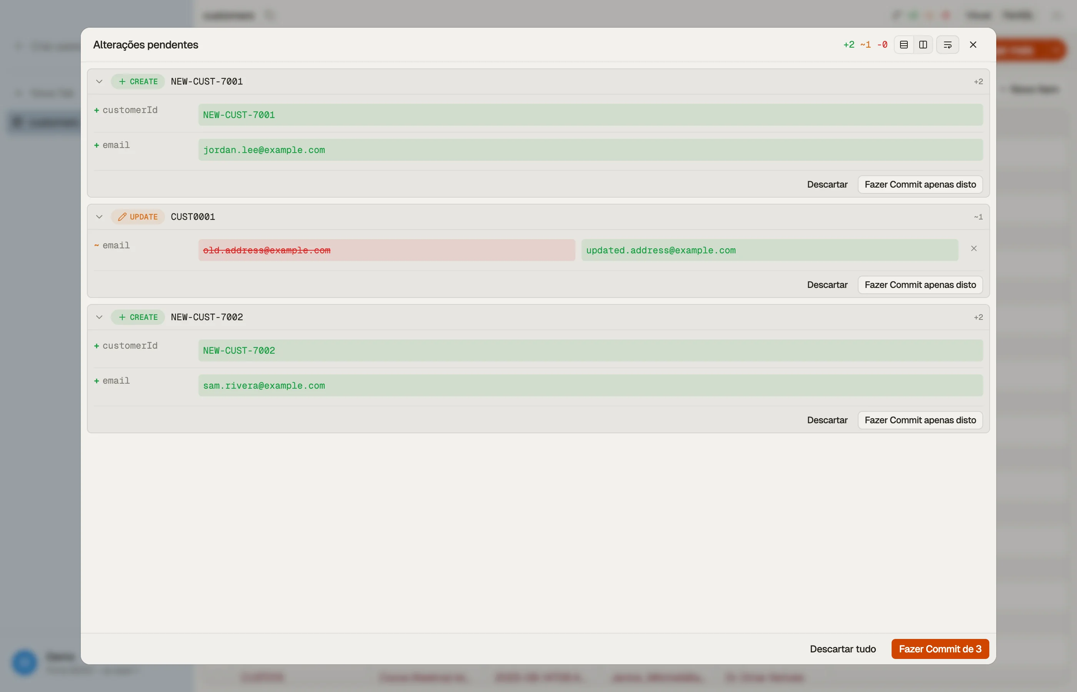The width and height of the screenshot is (1077, 692).
Task: Click the +2 additions counter in header
Action: [849, 45]
